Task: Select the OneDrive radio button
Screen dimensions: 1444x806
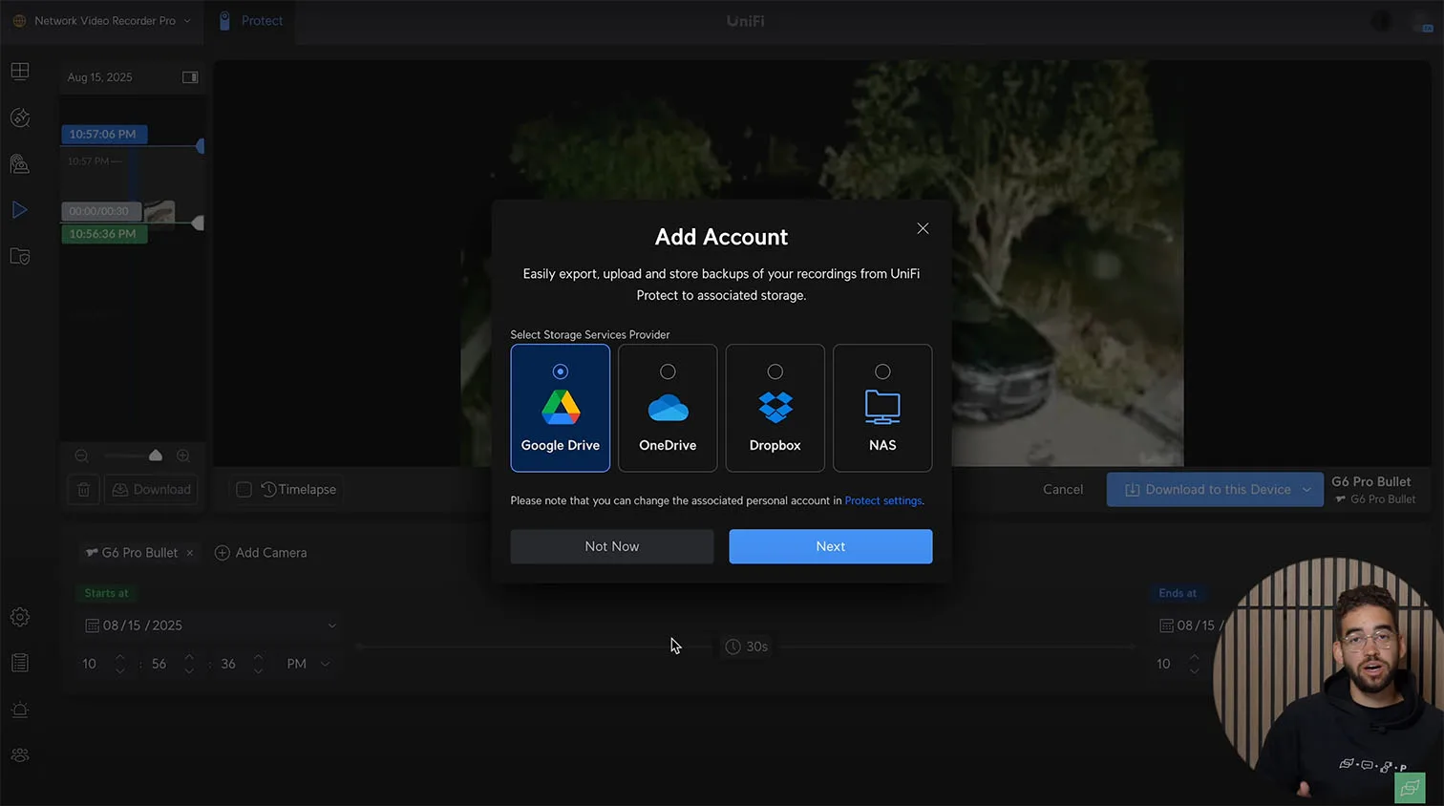Action: [668, 371]
